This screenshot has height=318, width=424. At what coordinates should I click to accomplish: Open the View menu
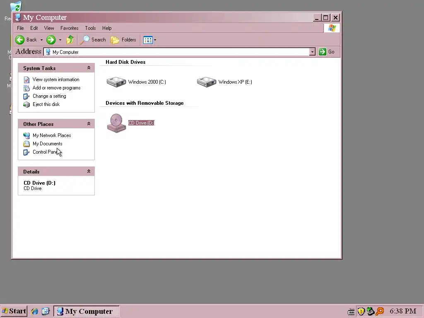(49, 28)
